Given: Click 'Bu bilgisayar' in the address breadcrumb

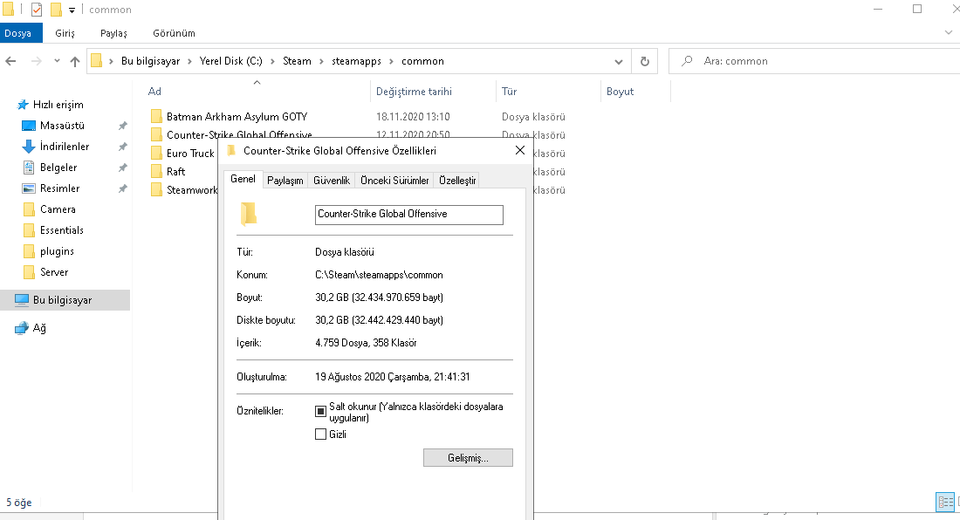Looking at the screenshot, I should pyautogui.click(x=150, y=61).
